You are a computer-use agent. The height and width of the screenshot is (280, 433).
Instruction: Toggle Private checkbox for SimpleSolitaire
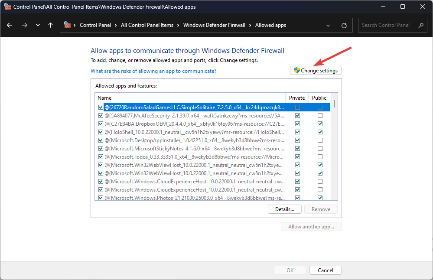click(297, 107)
